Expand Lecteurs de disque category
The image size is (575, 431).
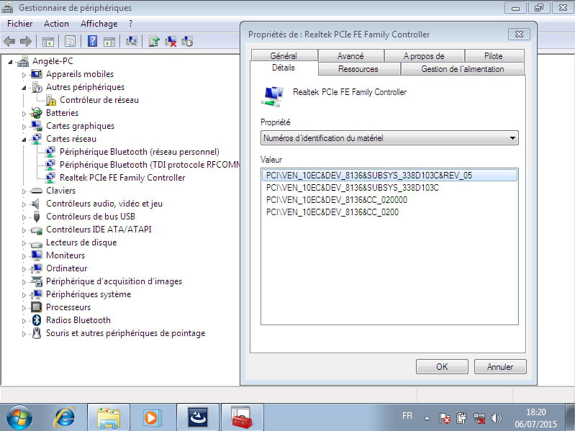24,243
